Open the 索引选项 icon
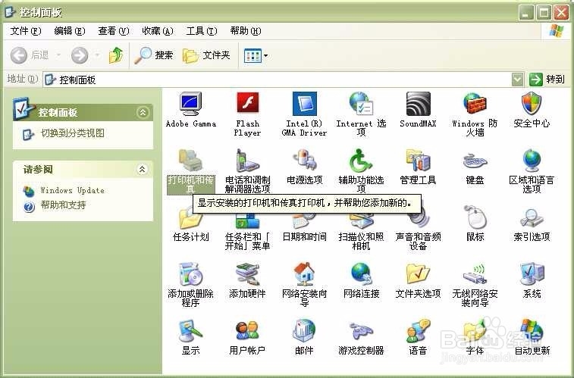This screenshot has height=378, width=574. [532, 218]
